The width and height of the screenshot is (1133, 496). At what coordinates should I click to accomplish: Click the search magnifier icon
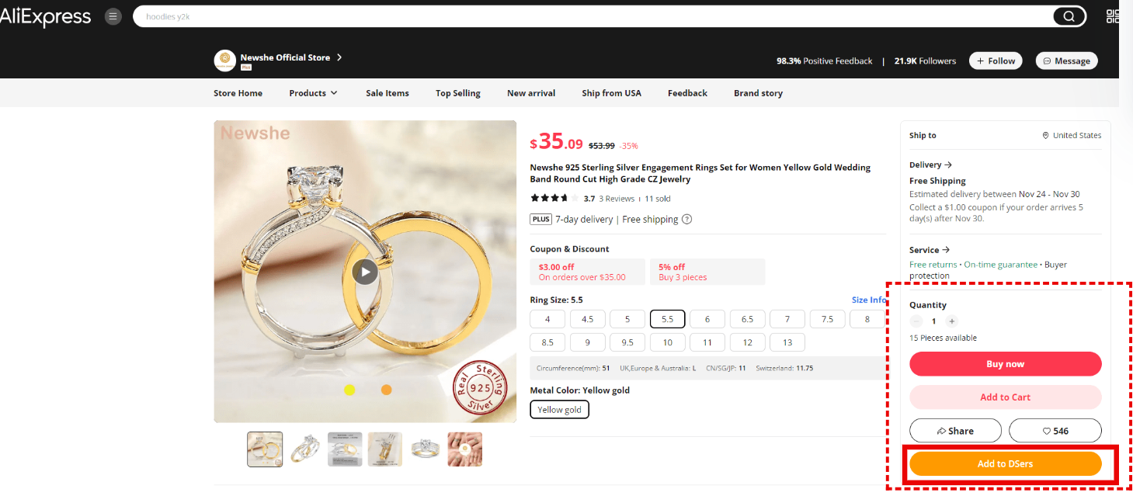coord(1069,16)
